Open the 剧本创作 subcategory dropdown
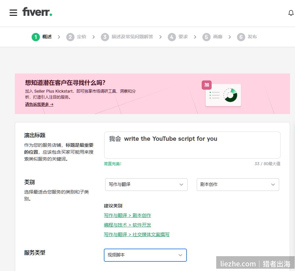The width and height of the screenshot is (295, 271). (x=238, y=185)
